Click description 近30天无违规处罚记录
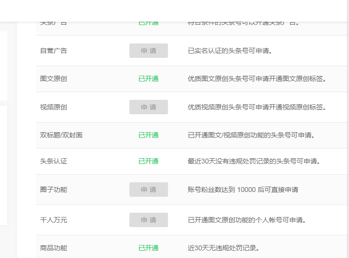Screen dimensions: 349x258 pyautogui.click(x=223, y=248)
